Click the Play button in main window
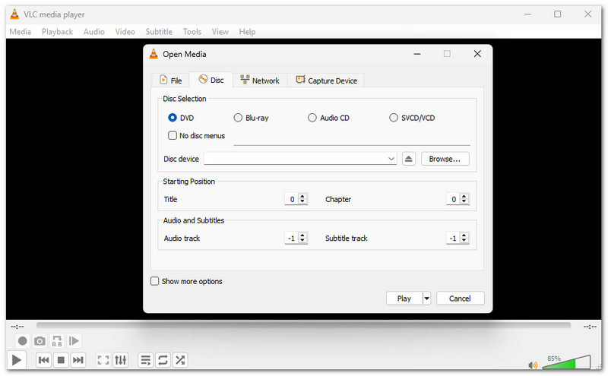608x376 pixels. [x=16, y=360]
